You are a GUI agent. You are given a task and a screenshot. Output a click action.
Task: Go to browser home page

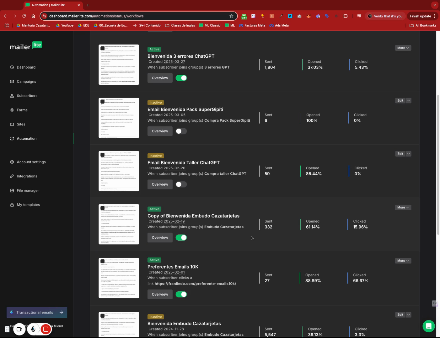click(33, 16)
